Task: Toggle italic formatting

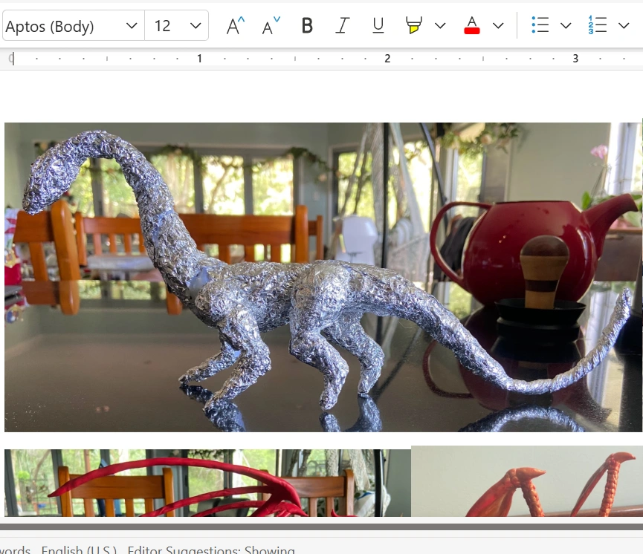Action: [x=343, y=26]
